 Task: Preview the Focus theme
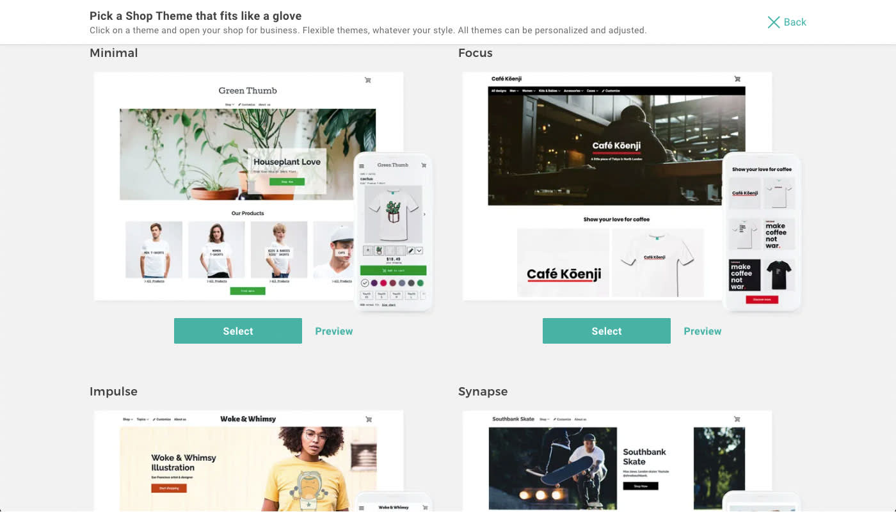tap(703, 331)
